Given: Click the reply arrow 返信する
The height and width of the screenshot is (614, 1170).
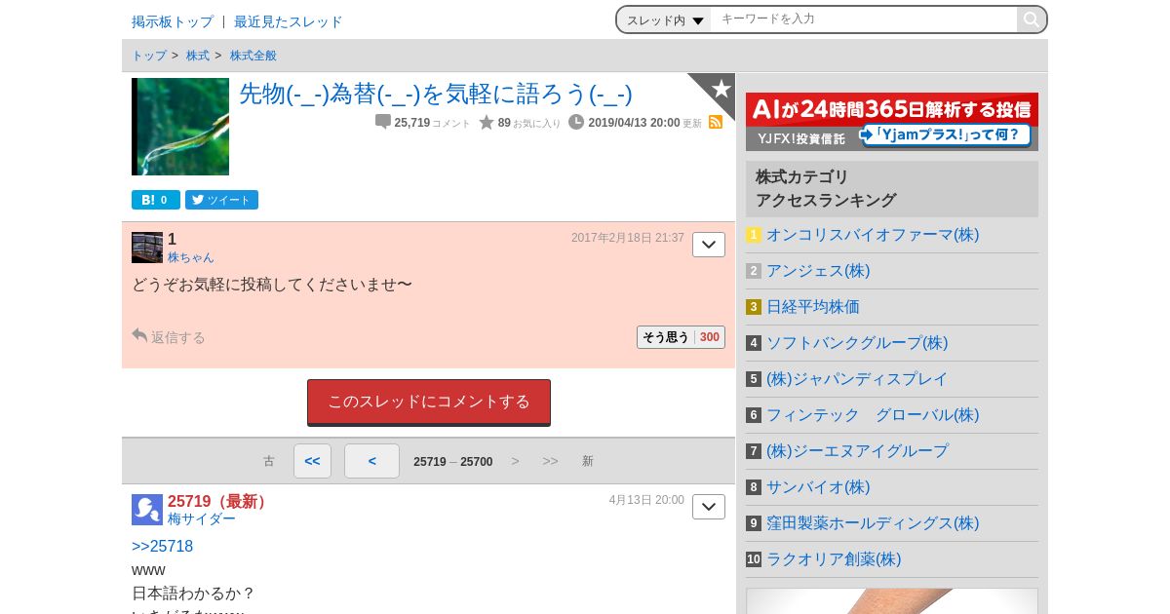Looking at the screenshot, I should [x=169, y=336].
